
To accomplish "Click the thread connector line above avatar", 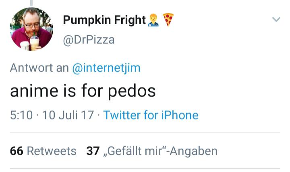I will (x=31, y=2).
